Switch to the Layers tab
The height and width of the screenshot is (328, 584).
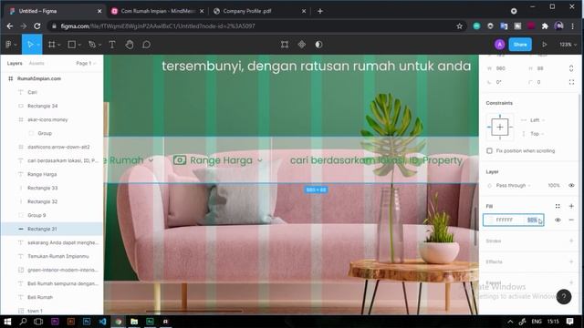coord(15,63)
